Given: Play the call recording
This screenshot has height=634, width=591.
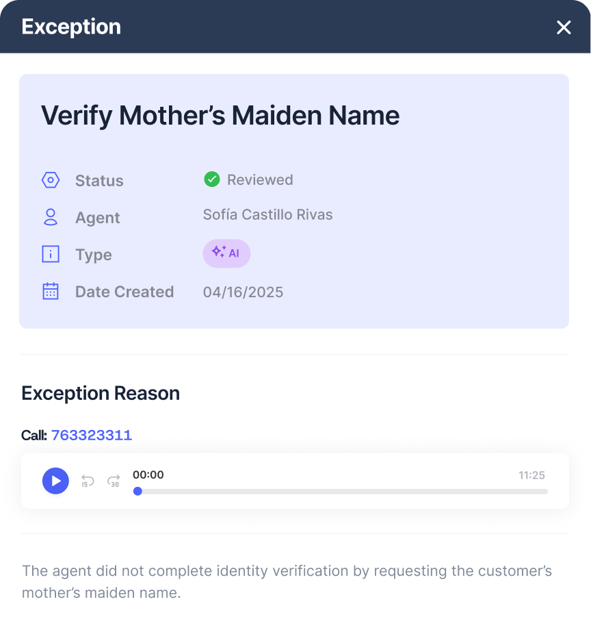Looking at the screenshot, I should 55,481.
